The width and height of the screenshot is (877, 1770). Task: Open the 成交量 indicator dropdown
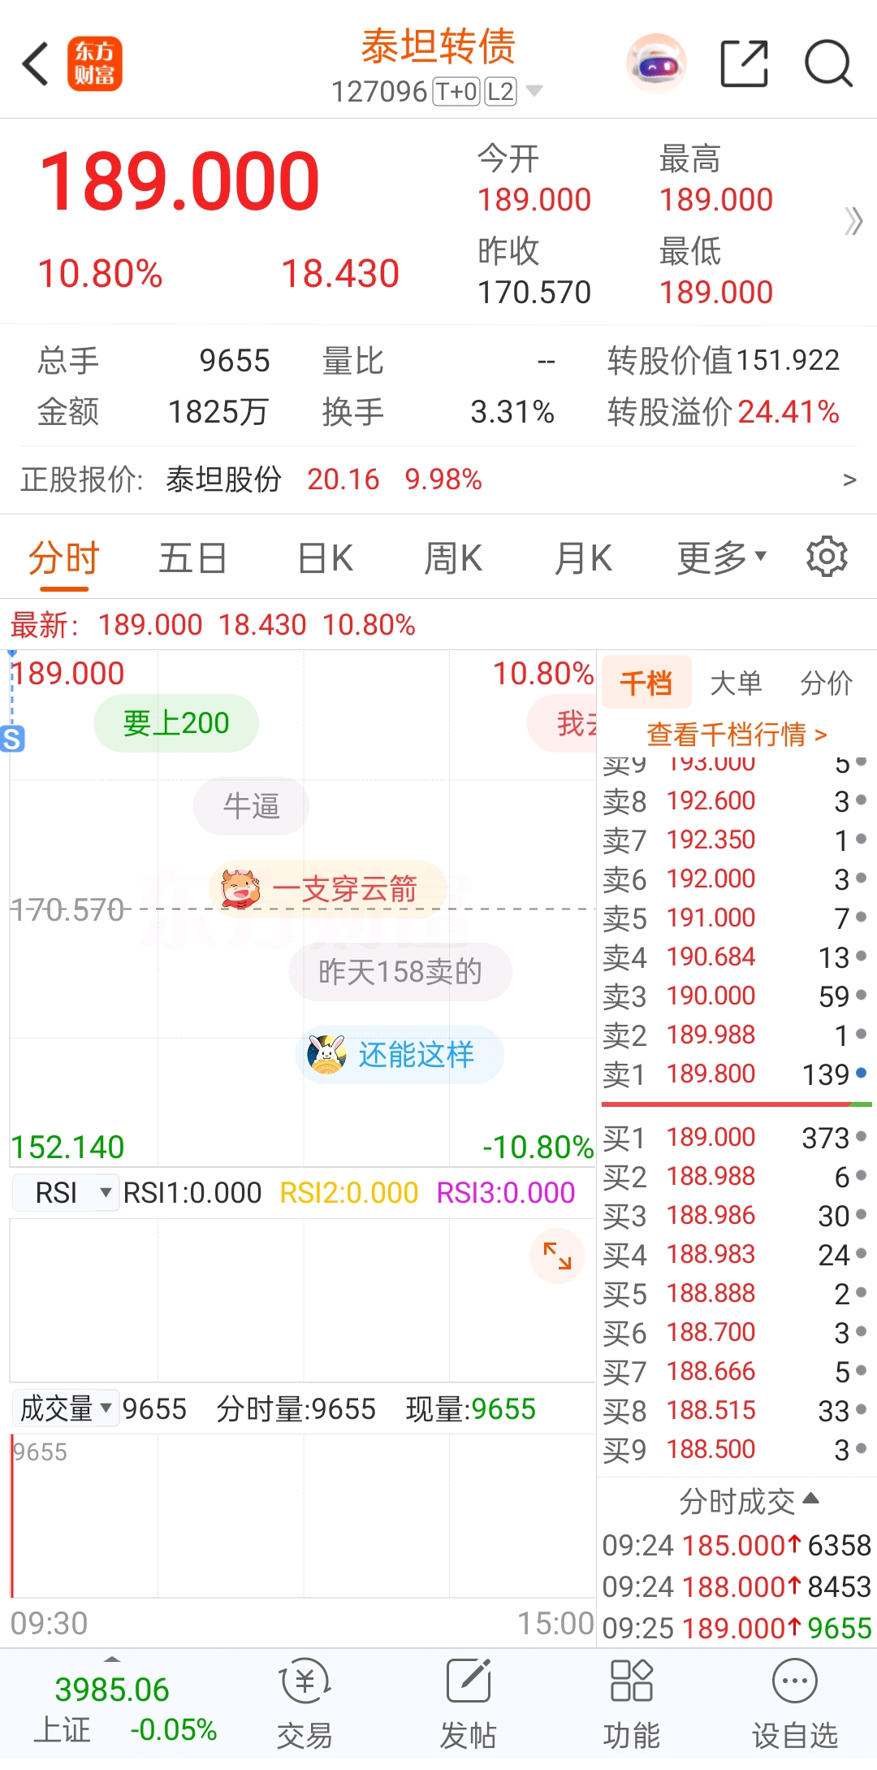click(x=67, y=1408)
